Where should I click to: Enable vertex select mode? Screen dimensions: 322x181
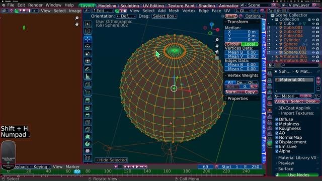pos(117,11)
